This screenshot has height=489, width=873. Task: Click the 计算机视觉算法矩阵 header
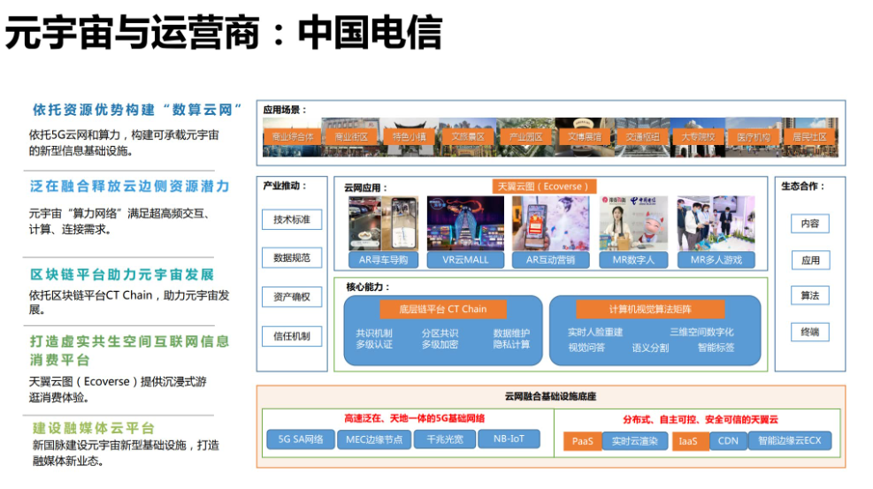coord(650,309)
